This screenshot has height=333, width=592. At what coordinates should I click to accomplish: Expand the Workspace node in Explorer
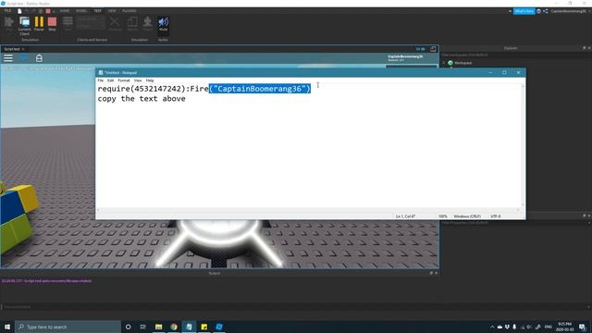click(444, 63)
